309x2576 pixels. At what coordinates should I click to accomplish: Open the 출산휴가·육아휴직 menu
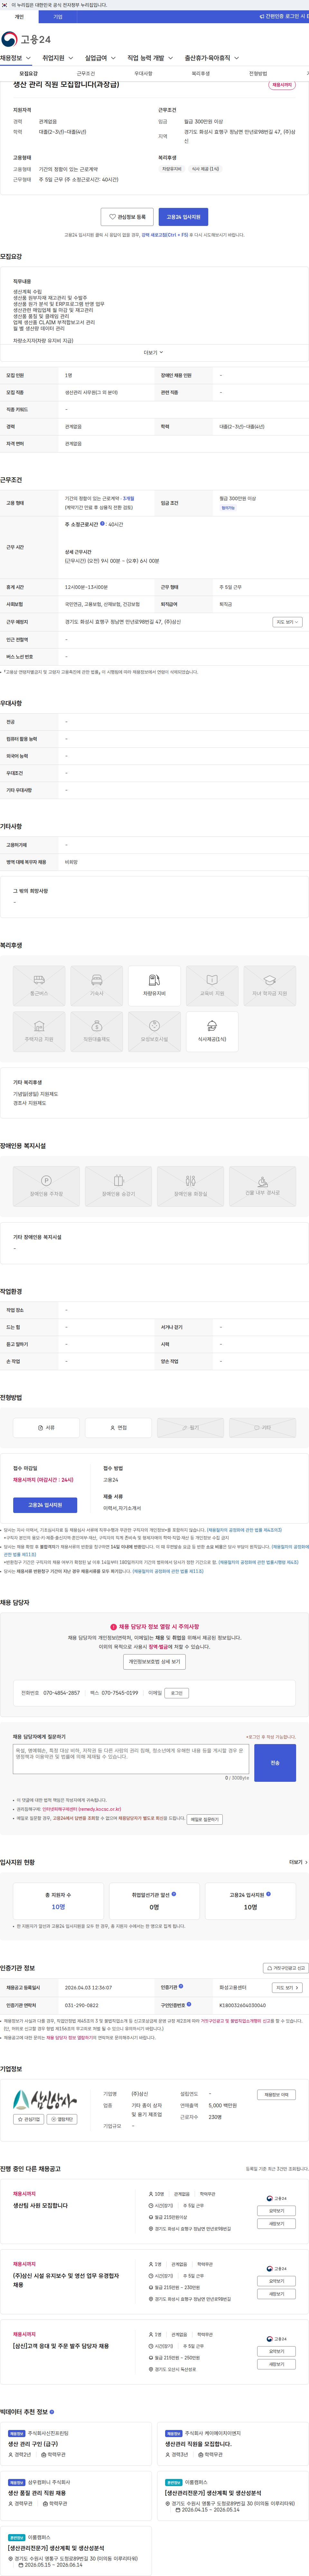tap(212, 58)
